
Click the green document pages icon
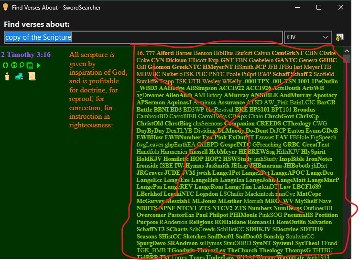click(x=30, y=66)
